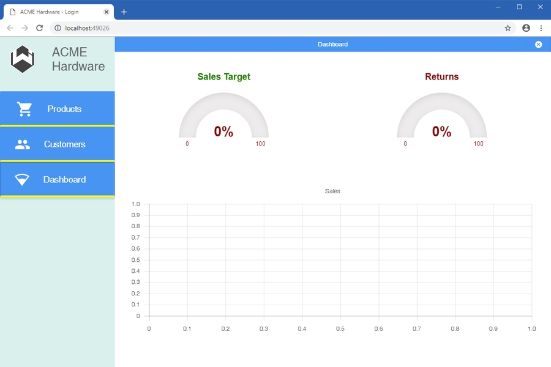Viewport: 551px width, 367px height.
Task: Reload the page using the refresh icon
Action: click(x=40, y=28)
